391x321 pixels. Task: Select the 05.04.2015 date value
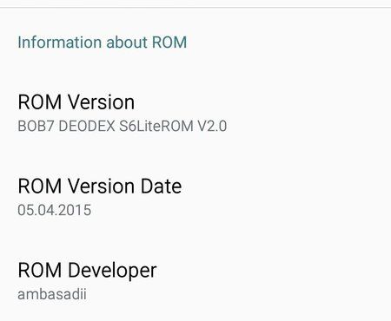click(x=55, y=210)
